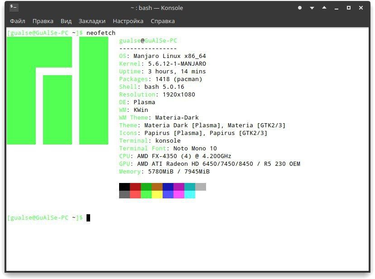
Task: Click the bright cyan color block
Action: pos(190,194)
